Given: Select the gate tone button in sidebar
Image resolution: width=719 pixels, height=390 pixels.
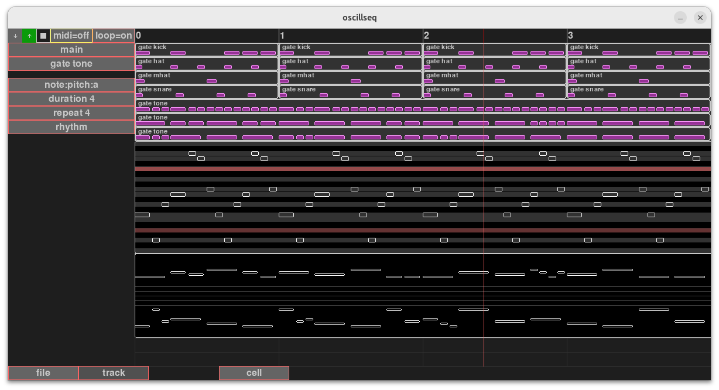Looking at the screenshot, I should tap(71, 64).
